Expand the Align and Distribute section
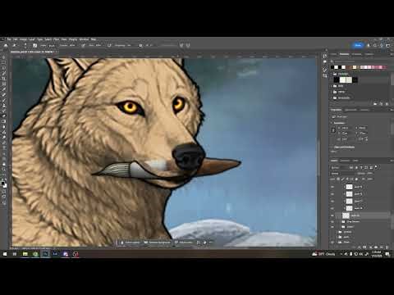The height and width of the screenshot is (295, 394). pyautogui.click(x=332, y=147)
